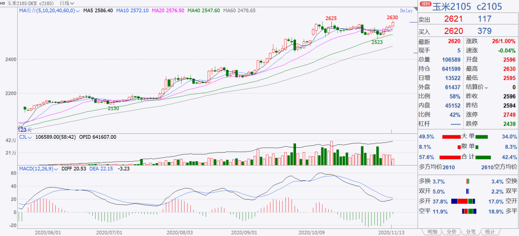
Task: Expand the 结算价 dropdown arrow
Action: coord(486,88)
